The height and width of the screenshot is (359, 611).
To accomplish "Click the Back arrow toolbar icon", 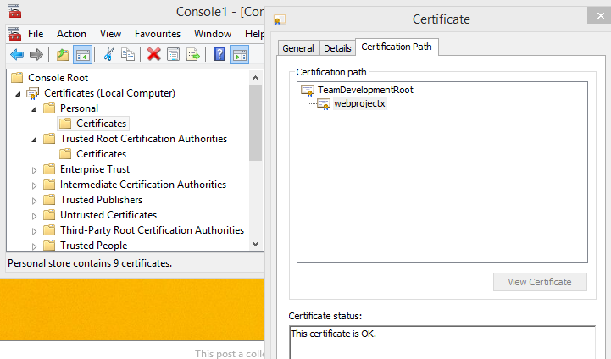I will (17, 55).
